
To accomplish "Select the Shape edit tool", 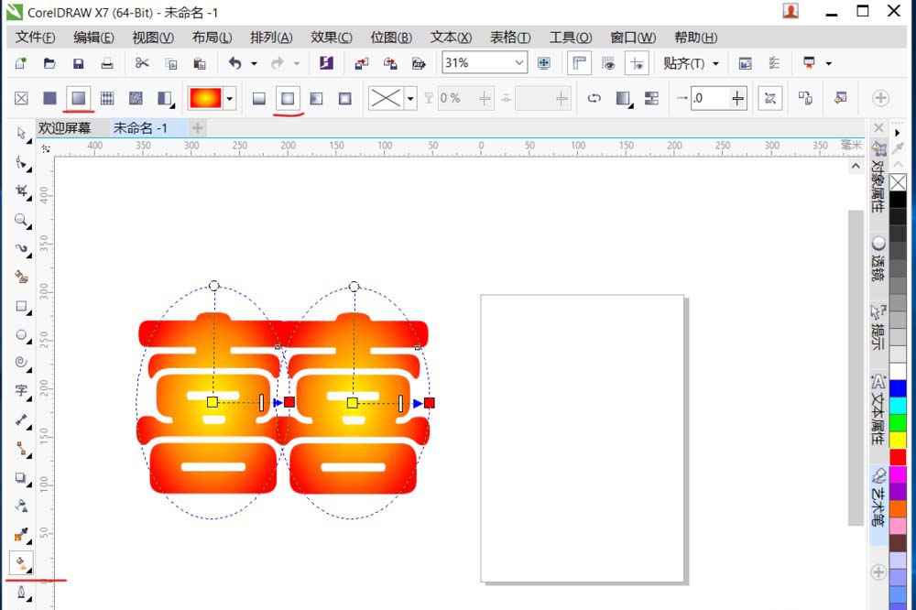I will tap(22, 163).
